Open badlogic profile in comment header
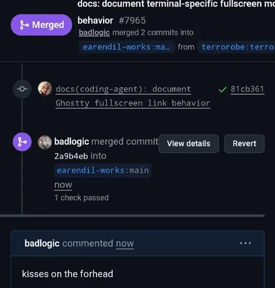 click(x=42, y=243)
